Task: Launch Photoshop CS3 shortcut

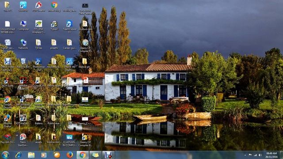Action: coord(38,64)
